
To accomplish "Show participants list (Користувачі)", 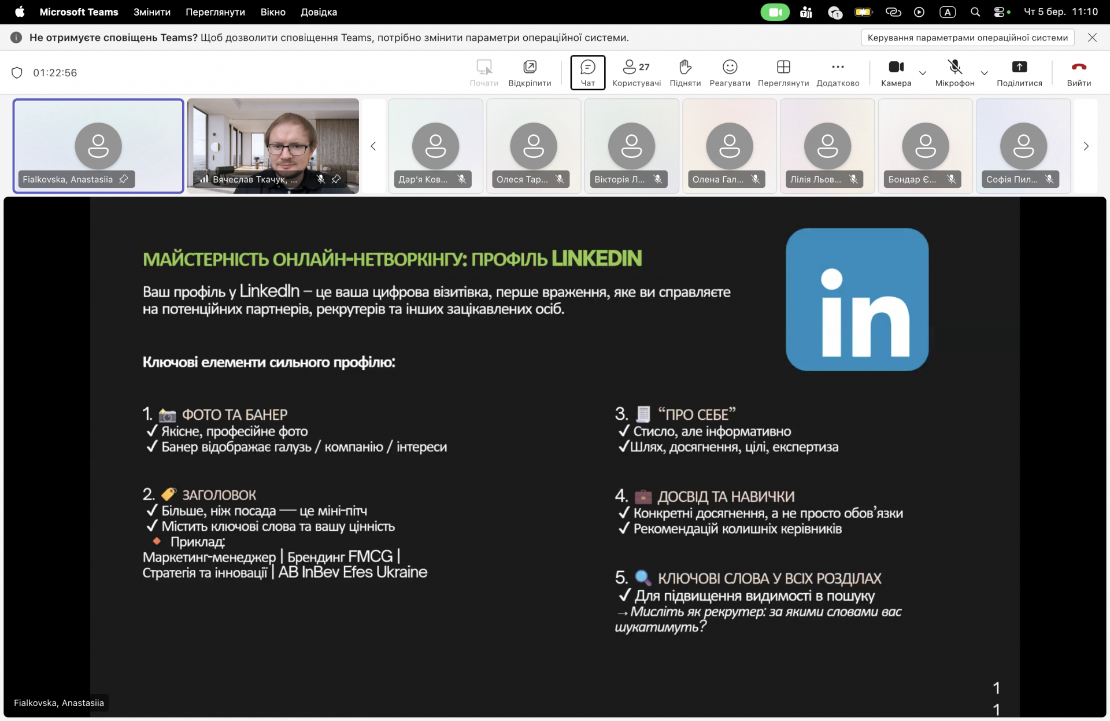I will coord(636,72).
